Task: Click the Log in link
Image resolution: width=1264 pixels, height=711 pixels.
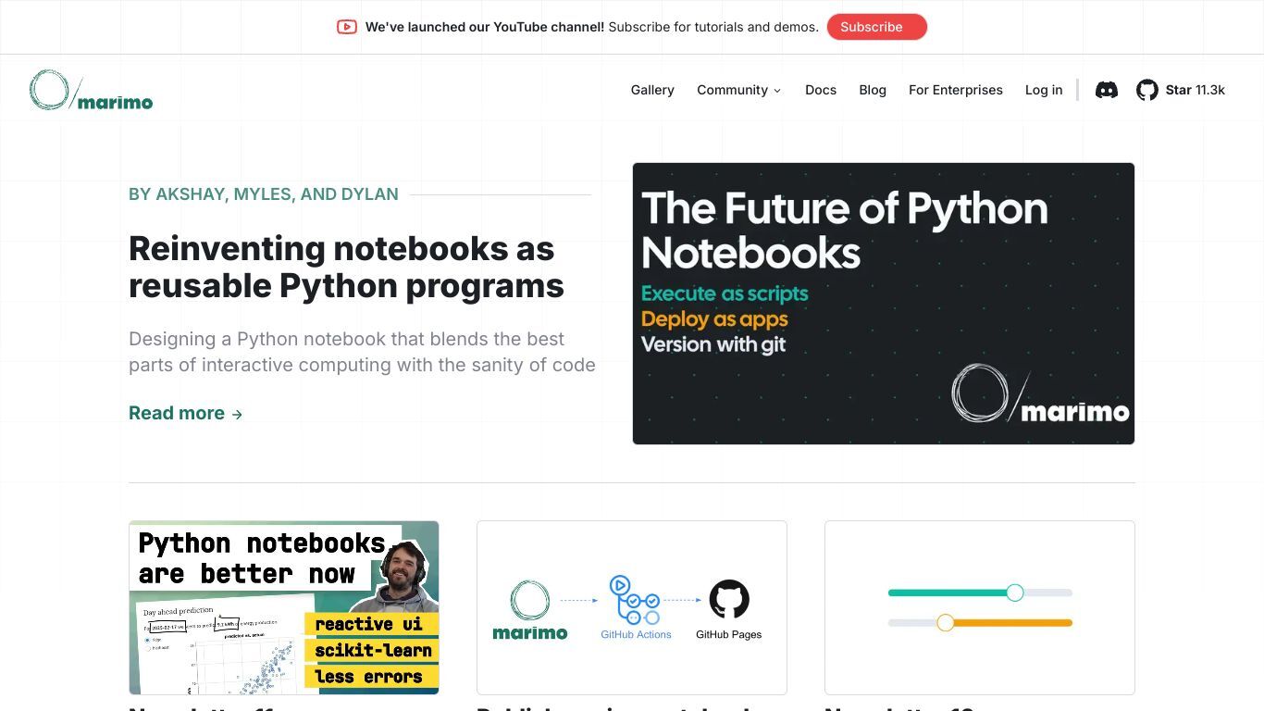Action: (x=1044, y=90)
